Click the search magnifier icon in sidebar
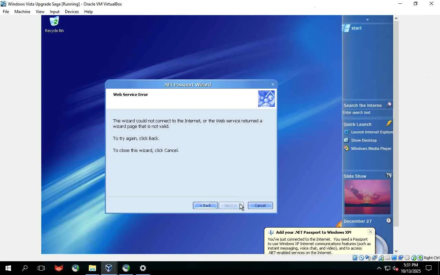Image resolution: width=440 pixels, height=275 pixels. tap(389, 105)
